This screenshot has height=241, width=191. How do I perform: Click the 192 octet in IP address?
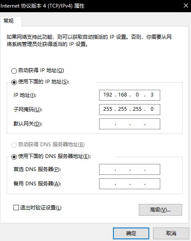(108, 95)
